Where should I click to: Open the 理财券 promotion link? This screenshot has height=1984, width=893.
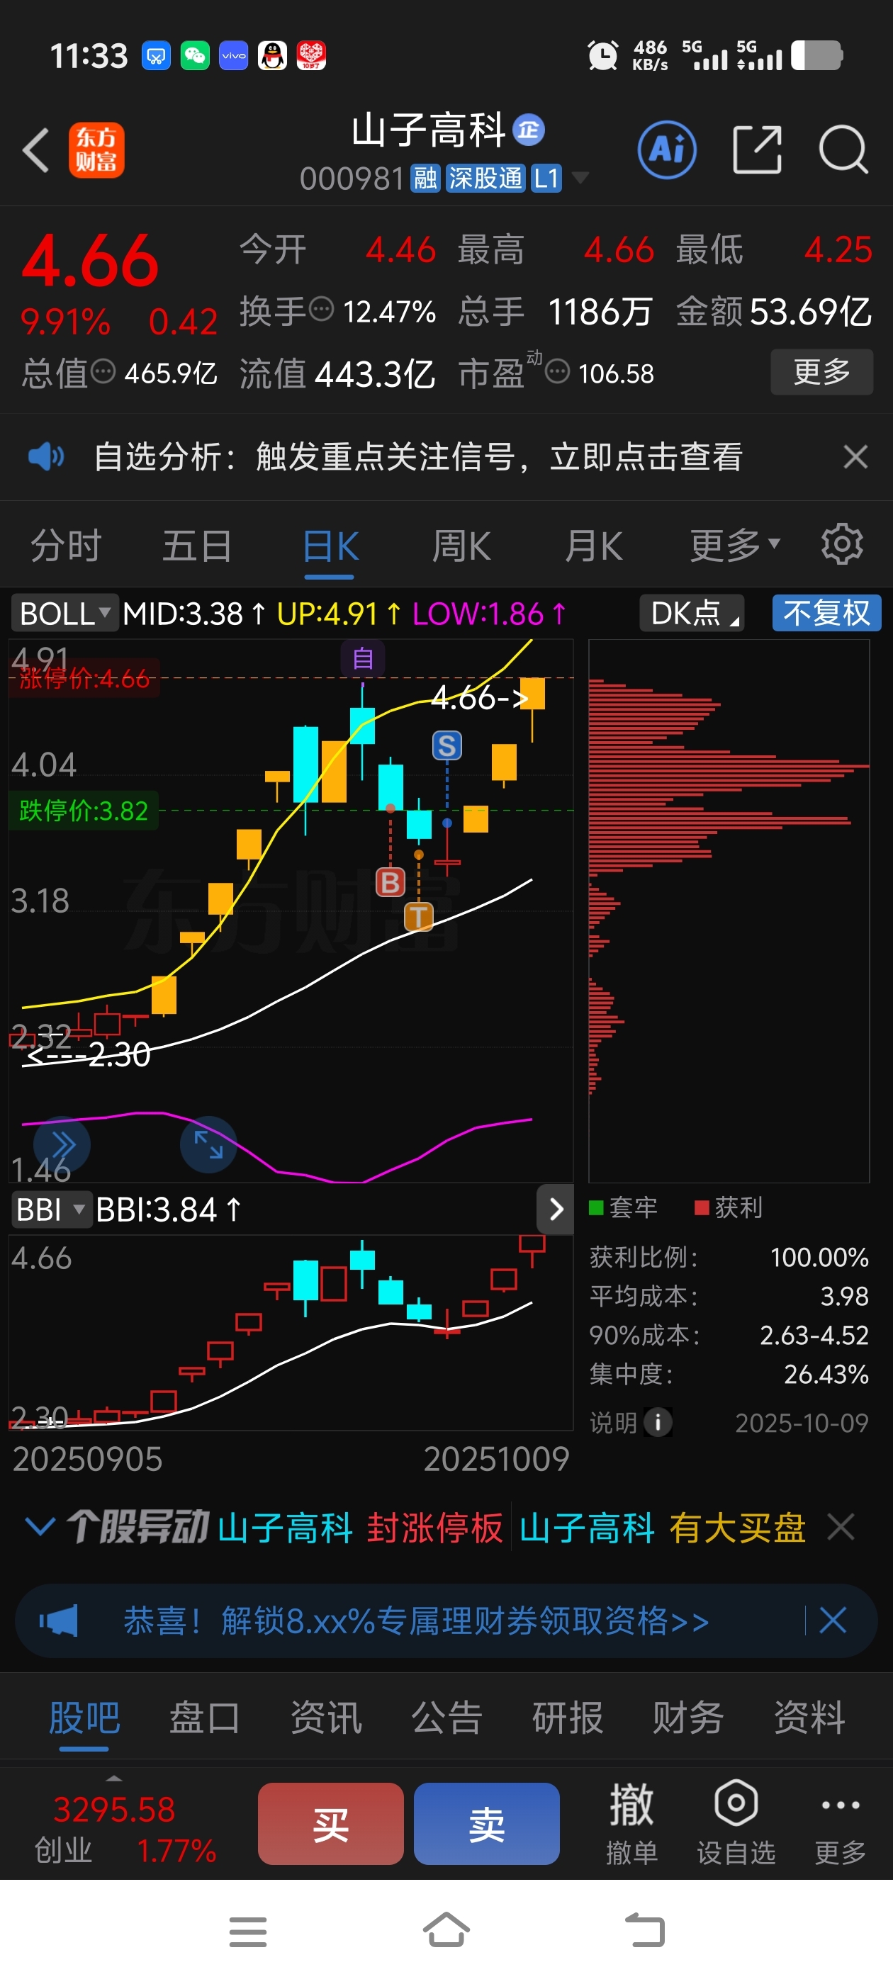pyautogui.click(x=416, y=1621)
